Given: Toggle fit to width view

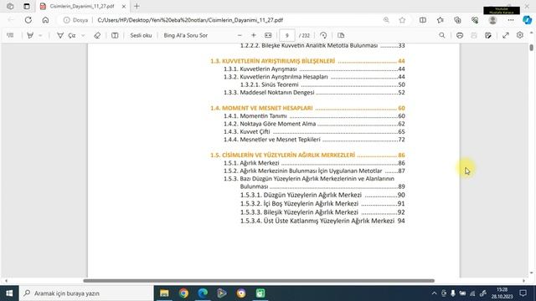Looking at the screenshot, I should pyautogui.click(x=268, y=35).
